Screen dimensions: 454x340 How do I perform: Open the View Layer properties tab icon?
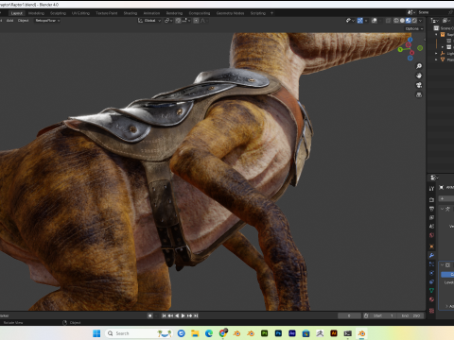pos(431,217)
